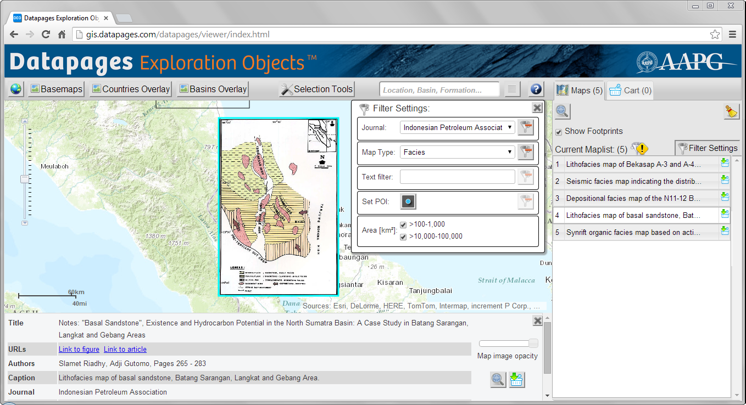The image size is (746, 405).
Task: Add maplist row 3 to the cart
Action: pyautogui.click(x=725, y=198)
